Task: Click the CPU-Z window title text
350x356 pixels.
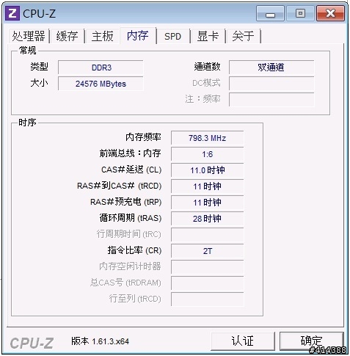Action: 39,14
